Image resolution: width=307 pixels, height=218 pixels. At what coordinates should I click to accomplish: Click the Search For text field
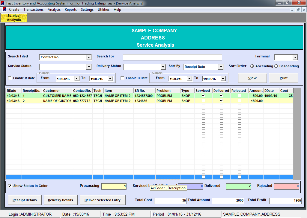pyautogui.click(x=172, y=57)
